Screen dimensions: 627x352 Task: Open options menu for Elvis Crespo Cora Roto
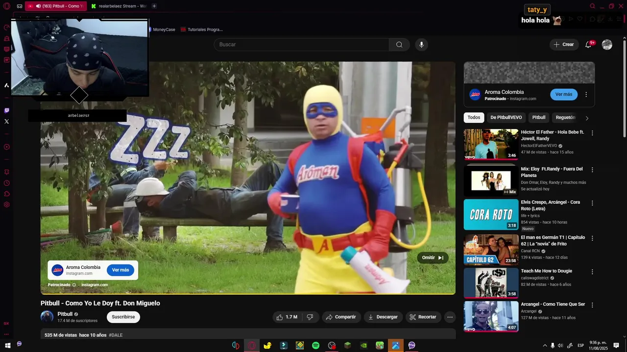(x=592, y=203)
